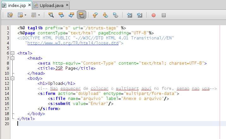
Task: Click Next Bookmark icon
Action: 106,15
